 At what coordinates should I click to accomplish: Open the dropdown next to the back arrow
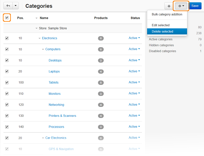click(16, 6)
